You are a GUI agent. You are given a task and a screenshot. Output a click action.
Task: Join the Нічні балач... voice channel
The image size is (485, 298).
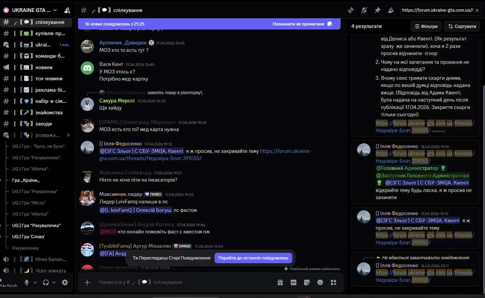[x=36, y=259]
